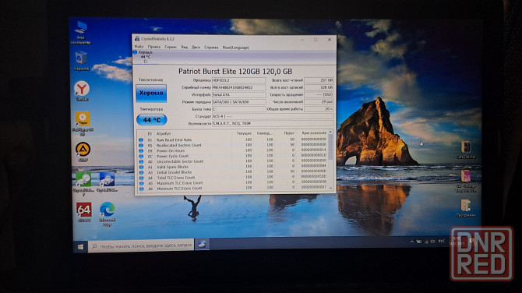Click the serial number field

click(x=238, y=87)
